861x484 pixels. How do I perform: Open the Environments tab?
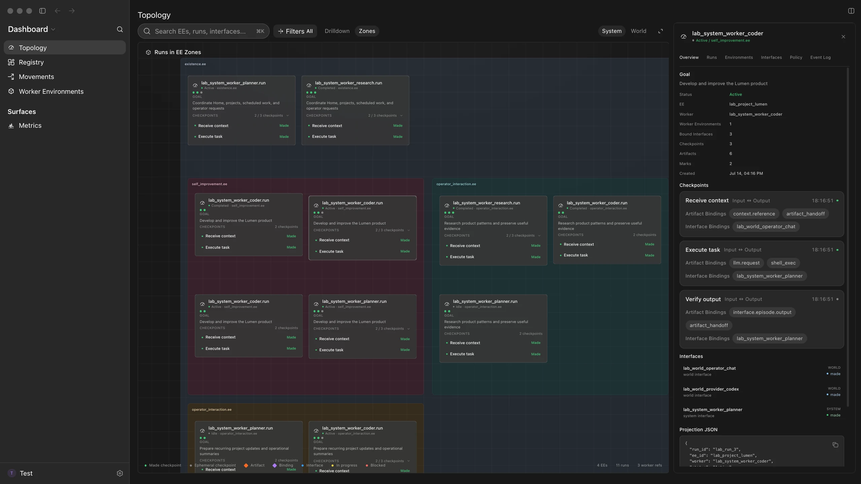739,57
